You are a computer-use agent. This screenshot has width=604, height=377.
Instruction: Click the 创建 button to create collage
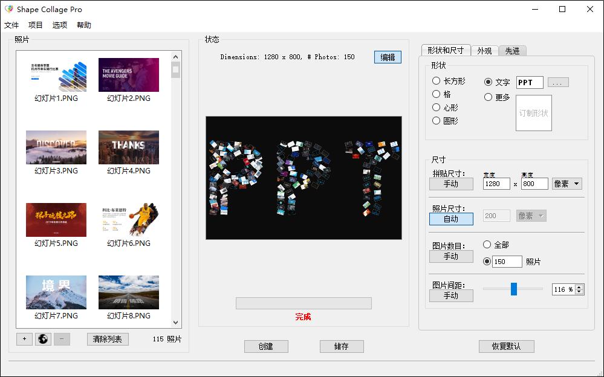pyautogui.click(x=266, y=346)
